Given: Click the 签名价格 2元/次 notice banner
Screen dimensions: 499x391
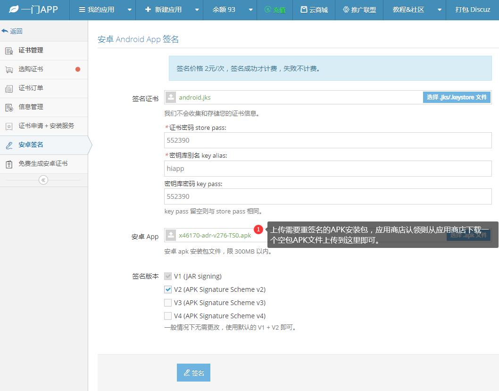Looking at the screenshot, I should click(x=330, y=68).
